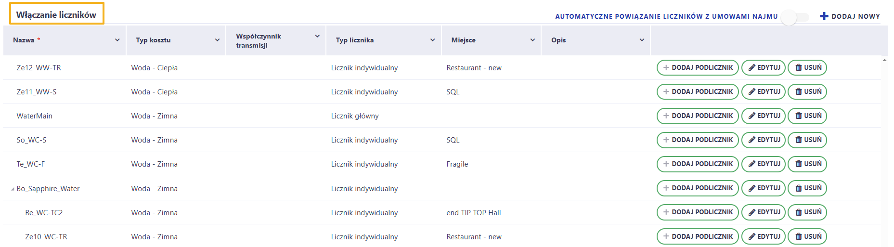This screenshot has height=247, width=894.
Task: Open the Nazwa column dropdown arrow
Action: (117, 40)
